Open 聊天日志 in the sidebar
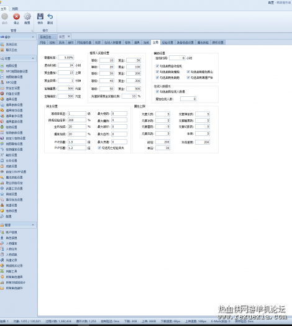Image resolution: width=292 pixels, height=326 pixels. 11,50
